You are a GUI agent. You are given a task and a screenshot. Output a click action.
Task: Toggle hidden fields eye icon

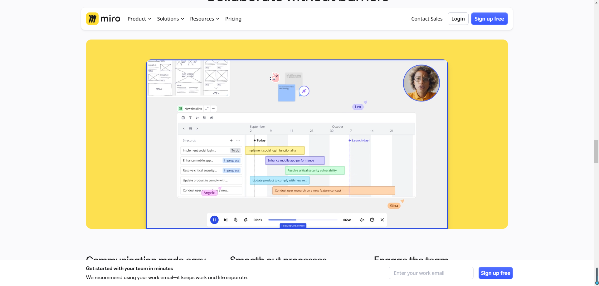[212, 118]
